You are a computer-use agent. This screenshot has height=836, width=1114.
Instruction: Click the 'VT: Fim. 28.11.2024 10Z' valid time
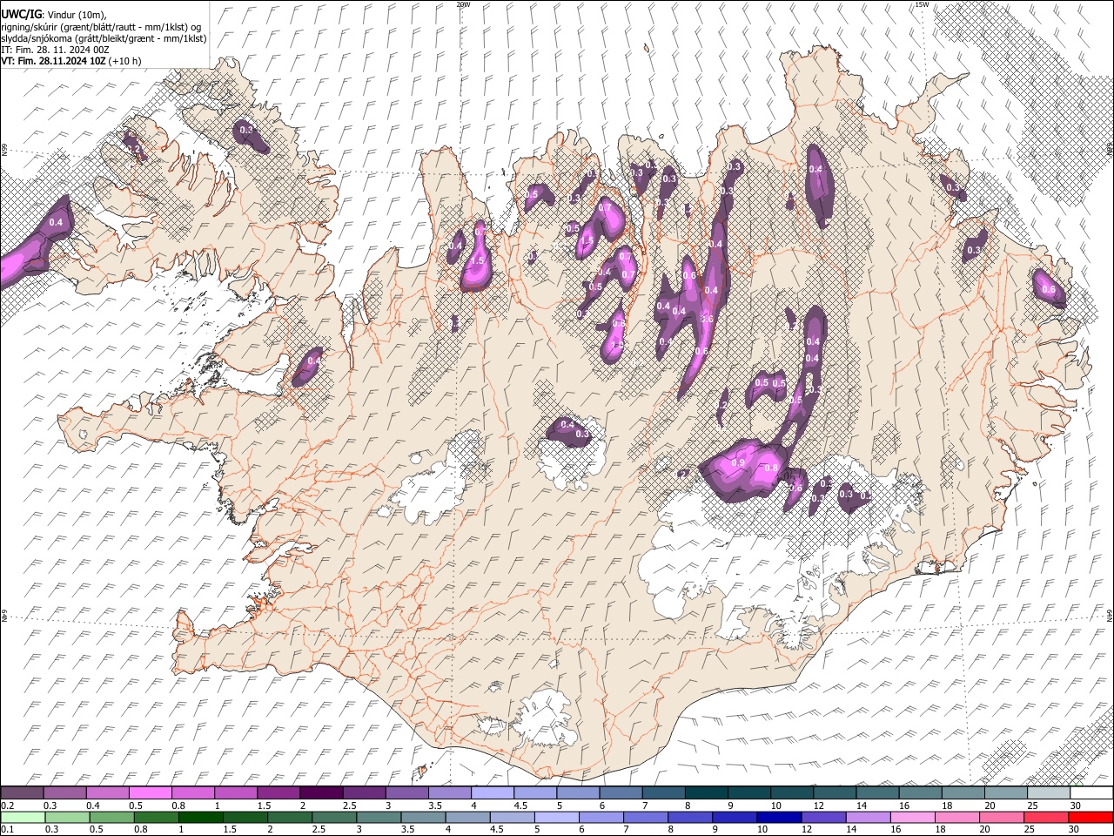[54, 61]
